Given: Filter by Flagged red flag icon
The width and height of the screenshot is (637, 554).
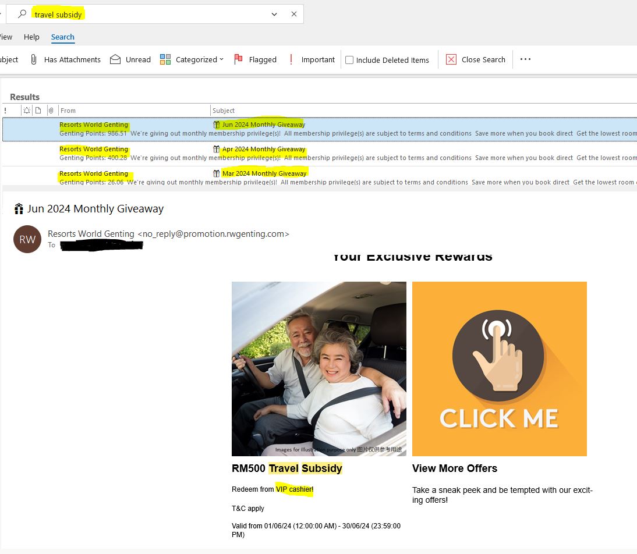Looking at the screenshot, I should point(239,59).
